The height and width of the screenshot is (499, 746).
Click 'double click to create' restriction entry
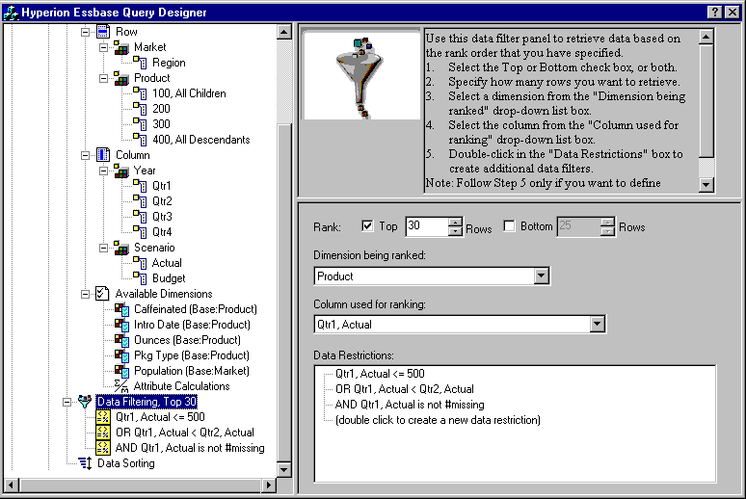(x=438, y=420)
